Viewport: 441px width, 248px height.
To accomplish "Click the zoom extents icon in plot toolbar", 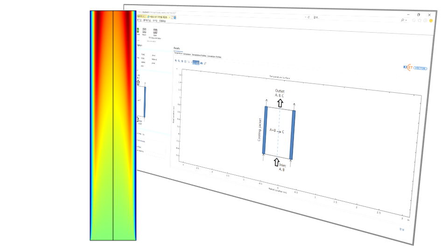I will pyautogui.click(x=182, y=61).
